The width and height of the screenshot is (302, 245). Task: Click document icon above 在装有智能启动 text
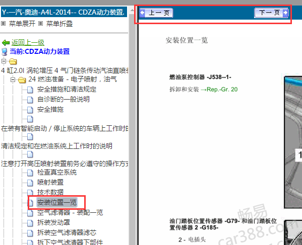pyautogui.click(x=30, y=119)
